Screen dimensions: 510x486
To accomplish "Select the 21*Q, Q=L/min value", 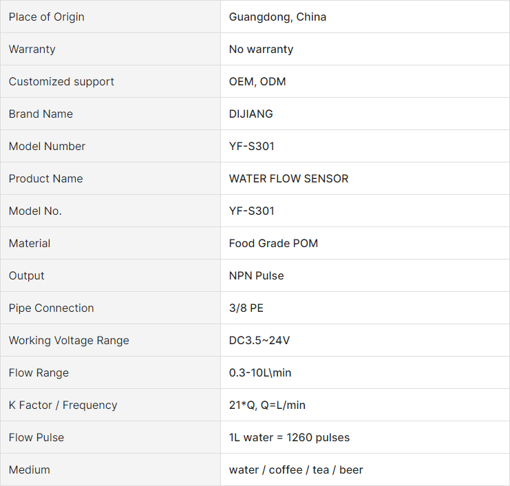I will [x=267, y=405].
